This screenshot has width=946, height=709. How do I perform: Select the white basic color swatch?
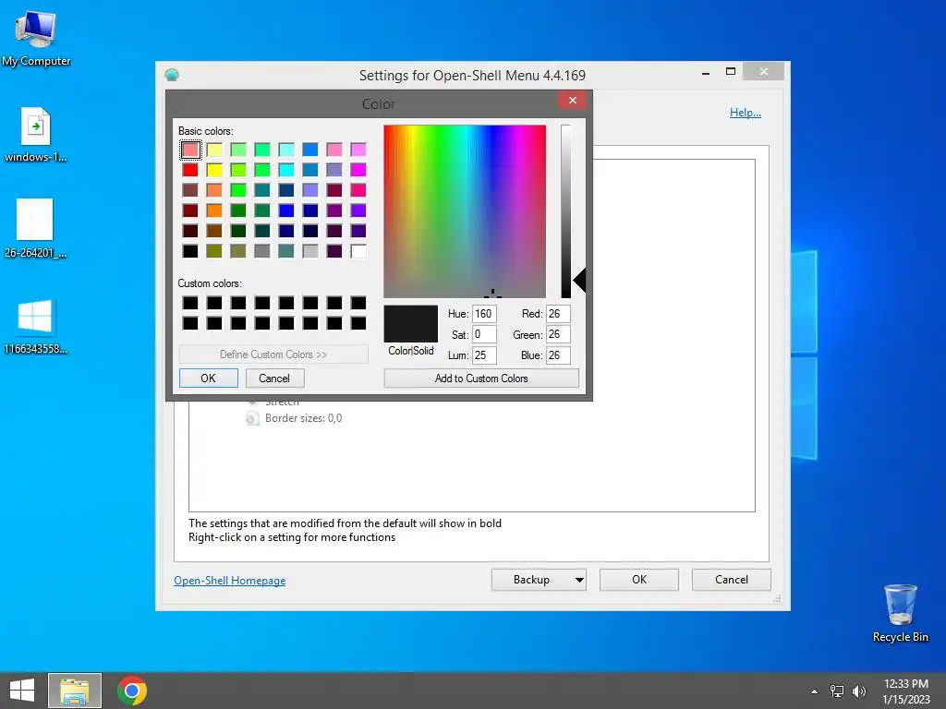[358, 251]
